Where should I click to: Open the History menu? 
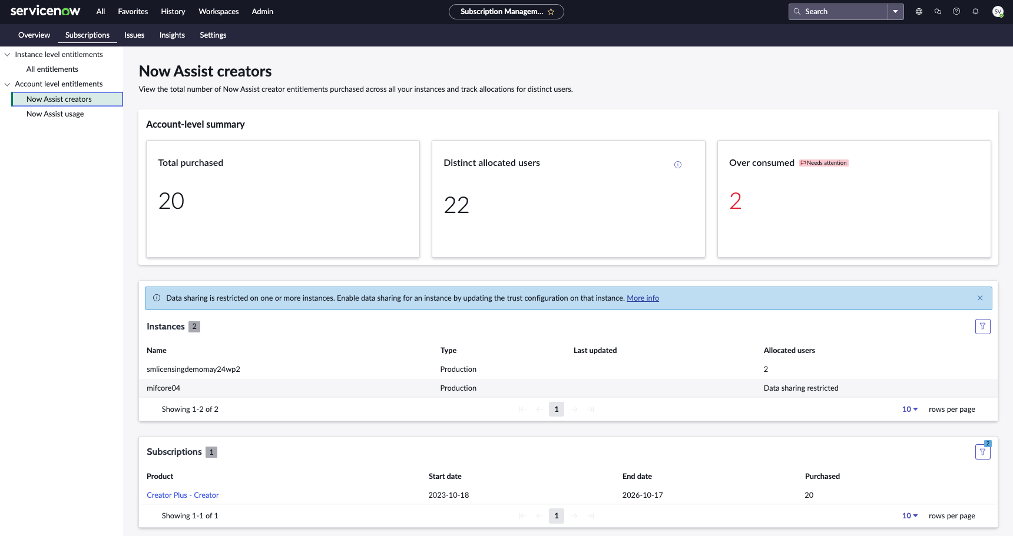[173, 11]
